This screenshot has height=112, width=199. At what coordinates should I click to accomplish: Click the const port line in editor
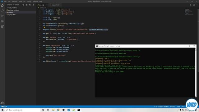click(x=50, y=20)
